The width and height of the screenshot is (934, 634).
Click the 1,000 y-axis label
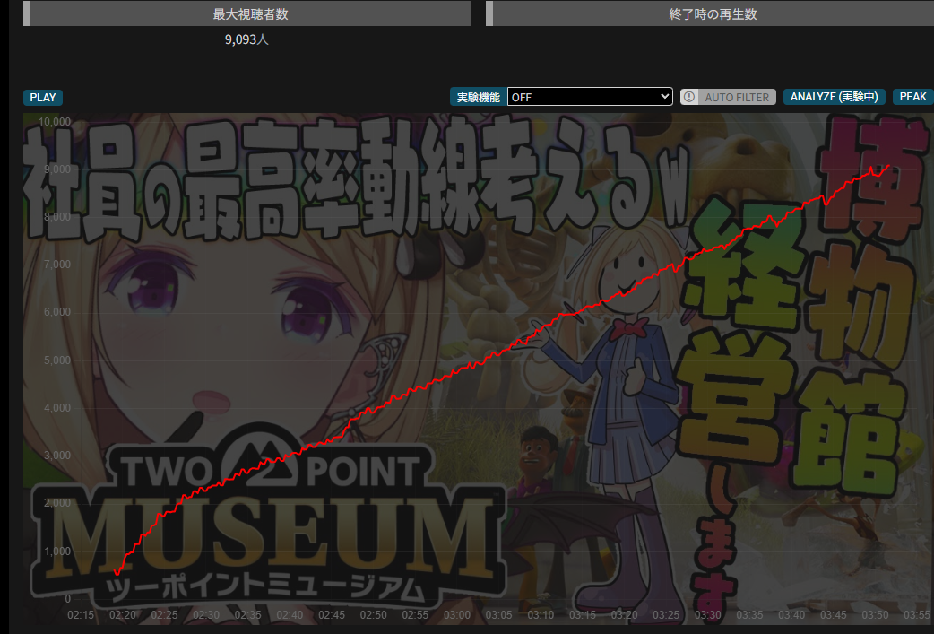tap(57, 551)
